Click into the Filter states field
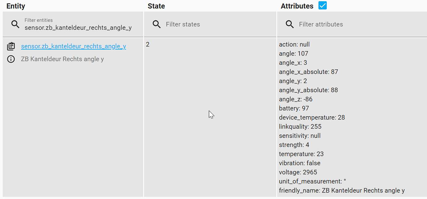 coord(217,24)
